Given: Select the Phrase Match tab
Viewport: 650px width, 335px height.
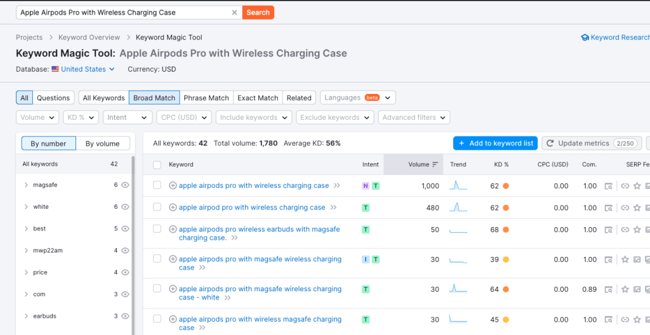Looking at the screenshot, I should click(206, 98).
